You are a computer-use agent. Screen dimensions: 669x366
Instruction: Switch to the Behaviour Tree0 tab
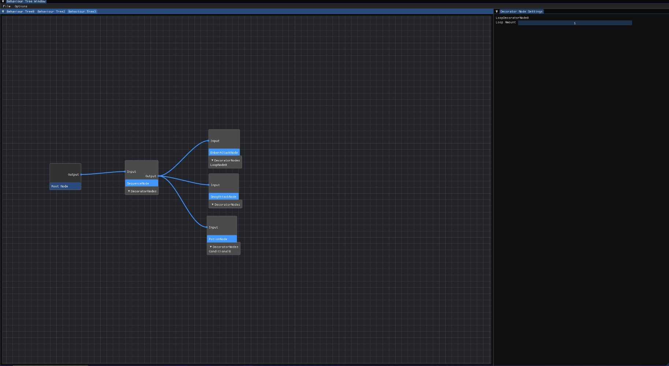click(20, 12)
